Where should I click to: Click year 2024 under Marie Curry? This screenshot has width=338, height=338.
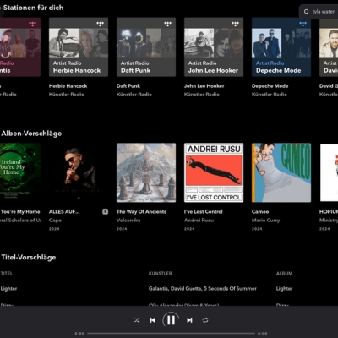pyautogui.click(x=257, y=229)
